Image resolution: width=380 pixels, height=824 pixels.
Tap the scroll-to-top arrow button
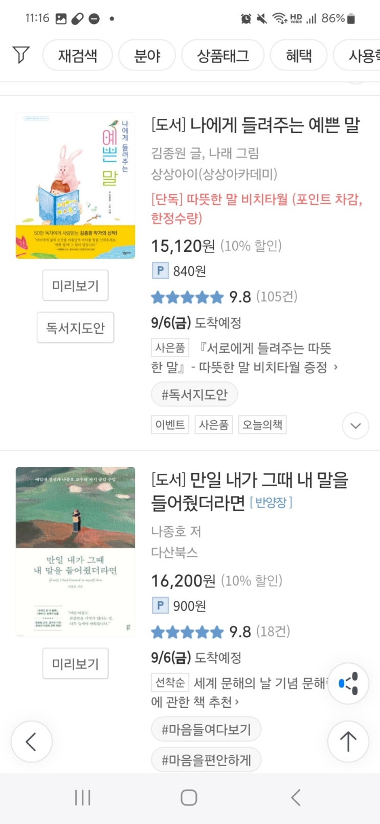point(348,741)
